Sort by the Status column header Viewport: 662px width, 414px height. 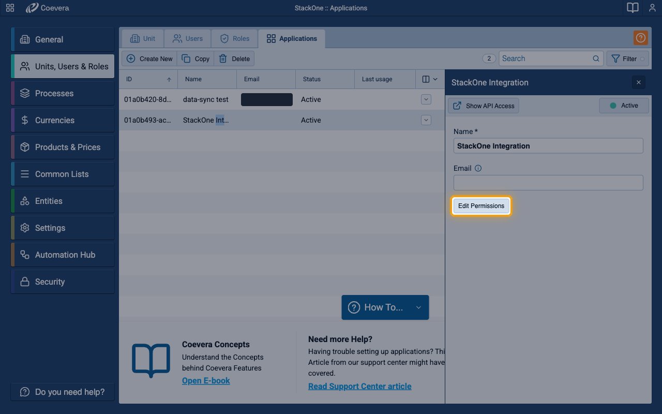pos(325,79)
